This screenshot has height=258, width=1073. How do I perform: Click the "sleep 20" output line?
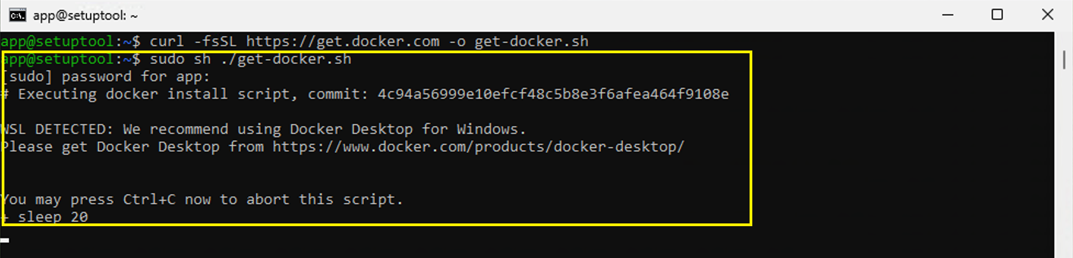53,217
